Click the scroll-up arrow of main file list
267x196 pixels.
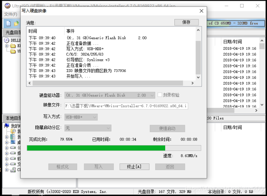pos(262,41)
